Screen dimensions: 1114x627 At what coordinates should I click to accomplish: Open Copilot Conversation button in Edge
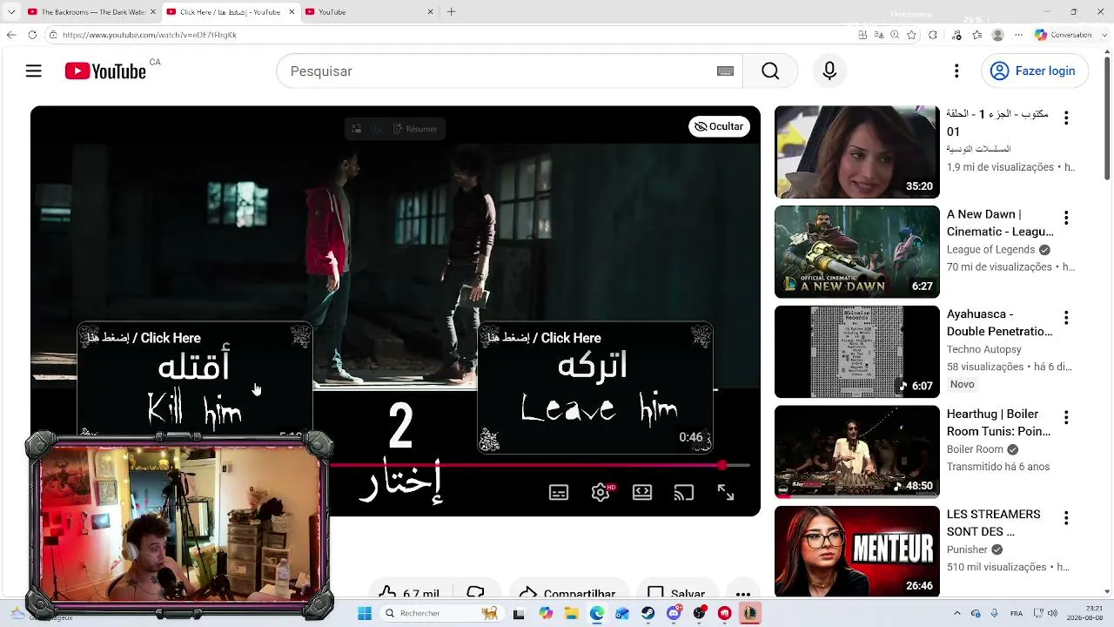pyautogui.click(x=1063, y=35)
